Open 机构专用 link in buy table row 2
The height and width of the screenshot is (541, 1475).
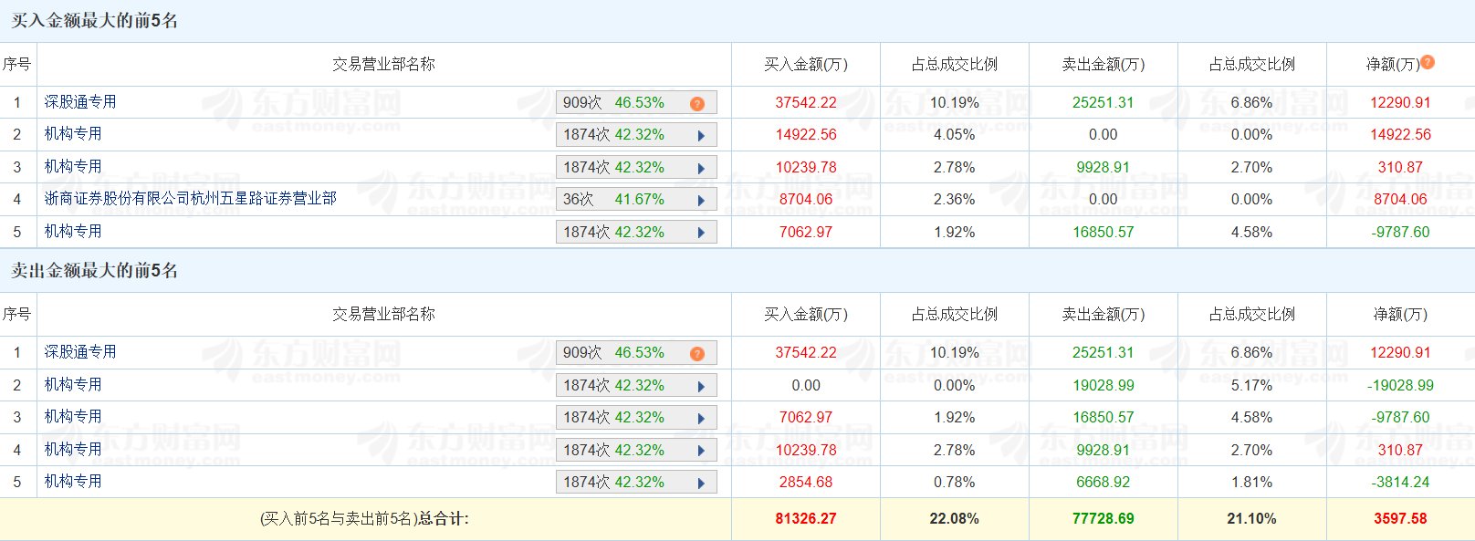[73, 134]
